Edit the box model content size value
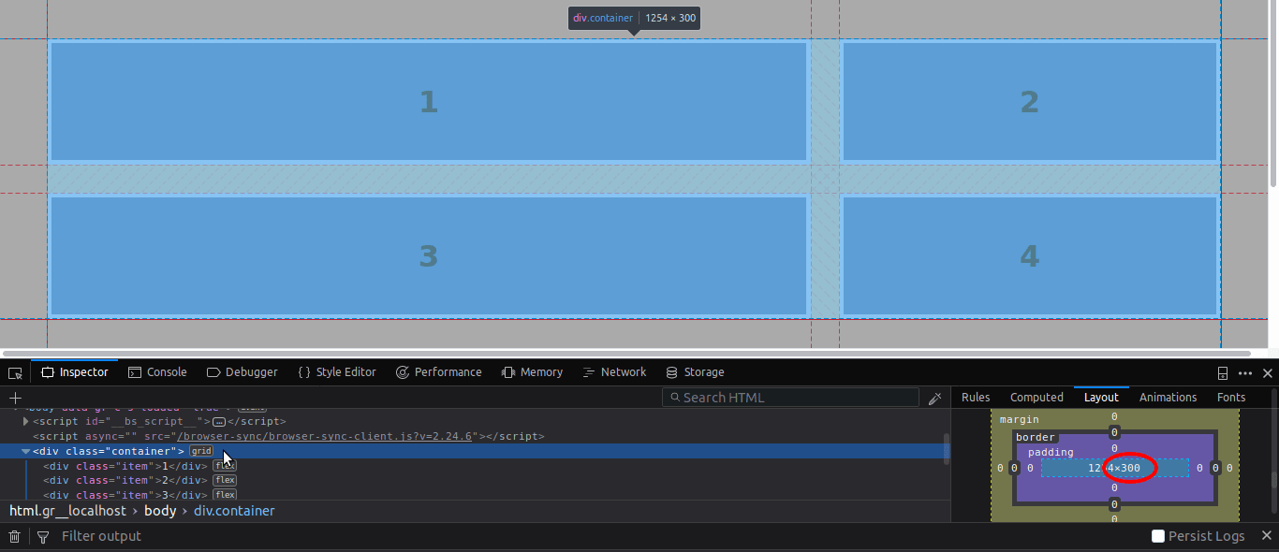 click(1115, 468)
